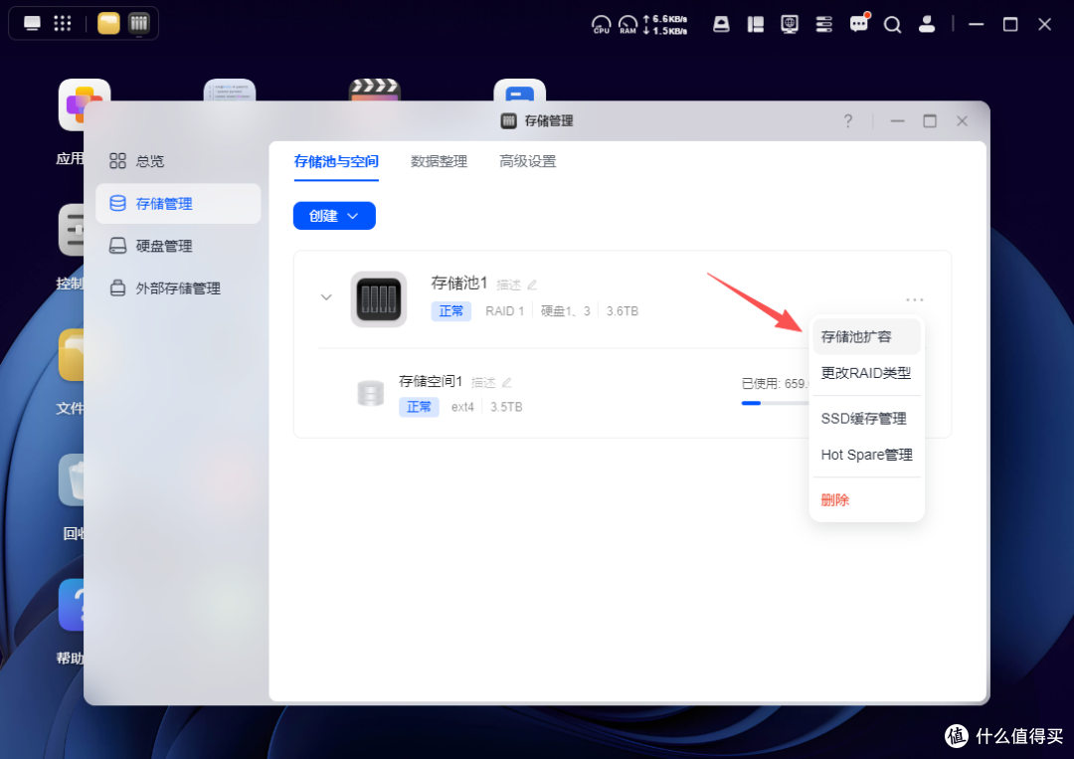Edit the 存储池1 description pencil icon
1074x759 pixels.
point(532,285)
